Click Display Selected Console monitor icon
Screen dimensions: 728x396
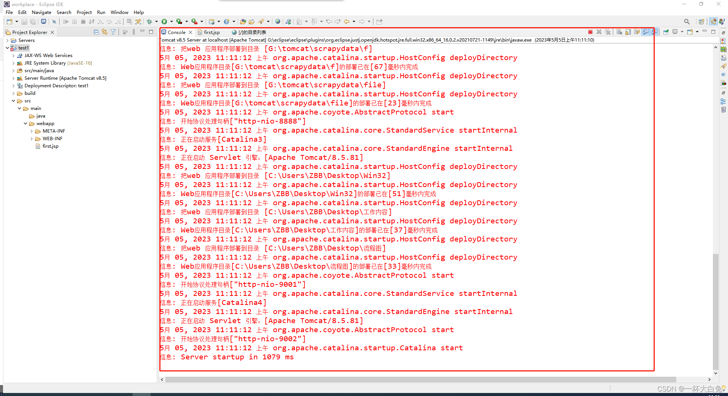pos(675,32)
